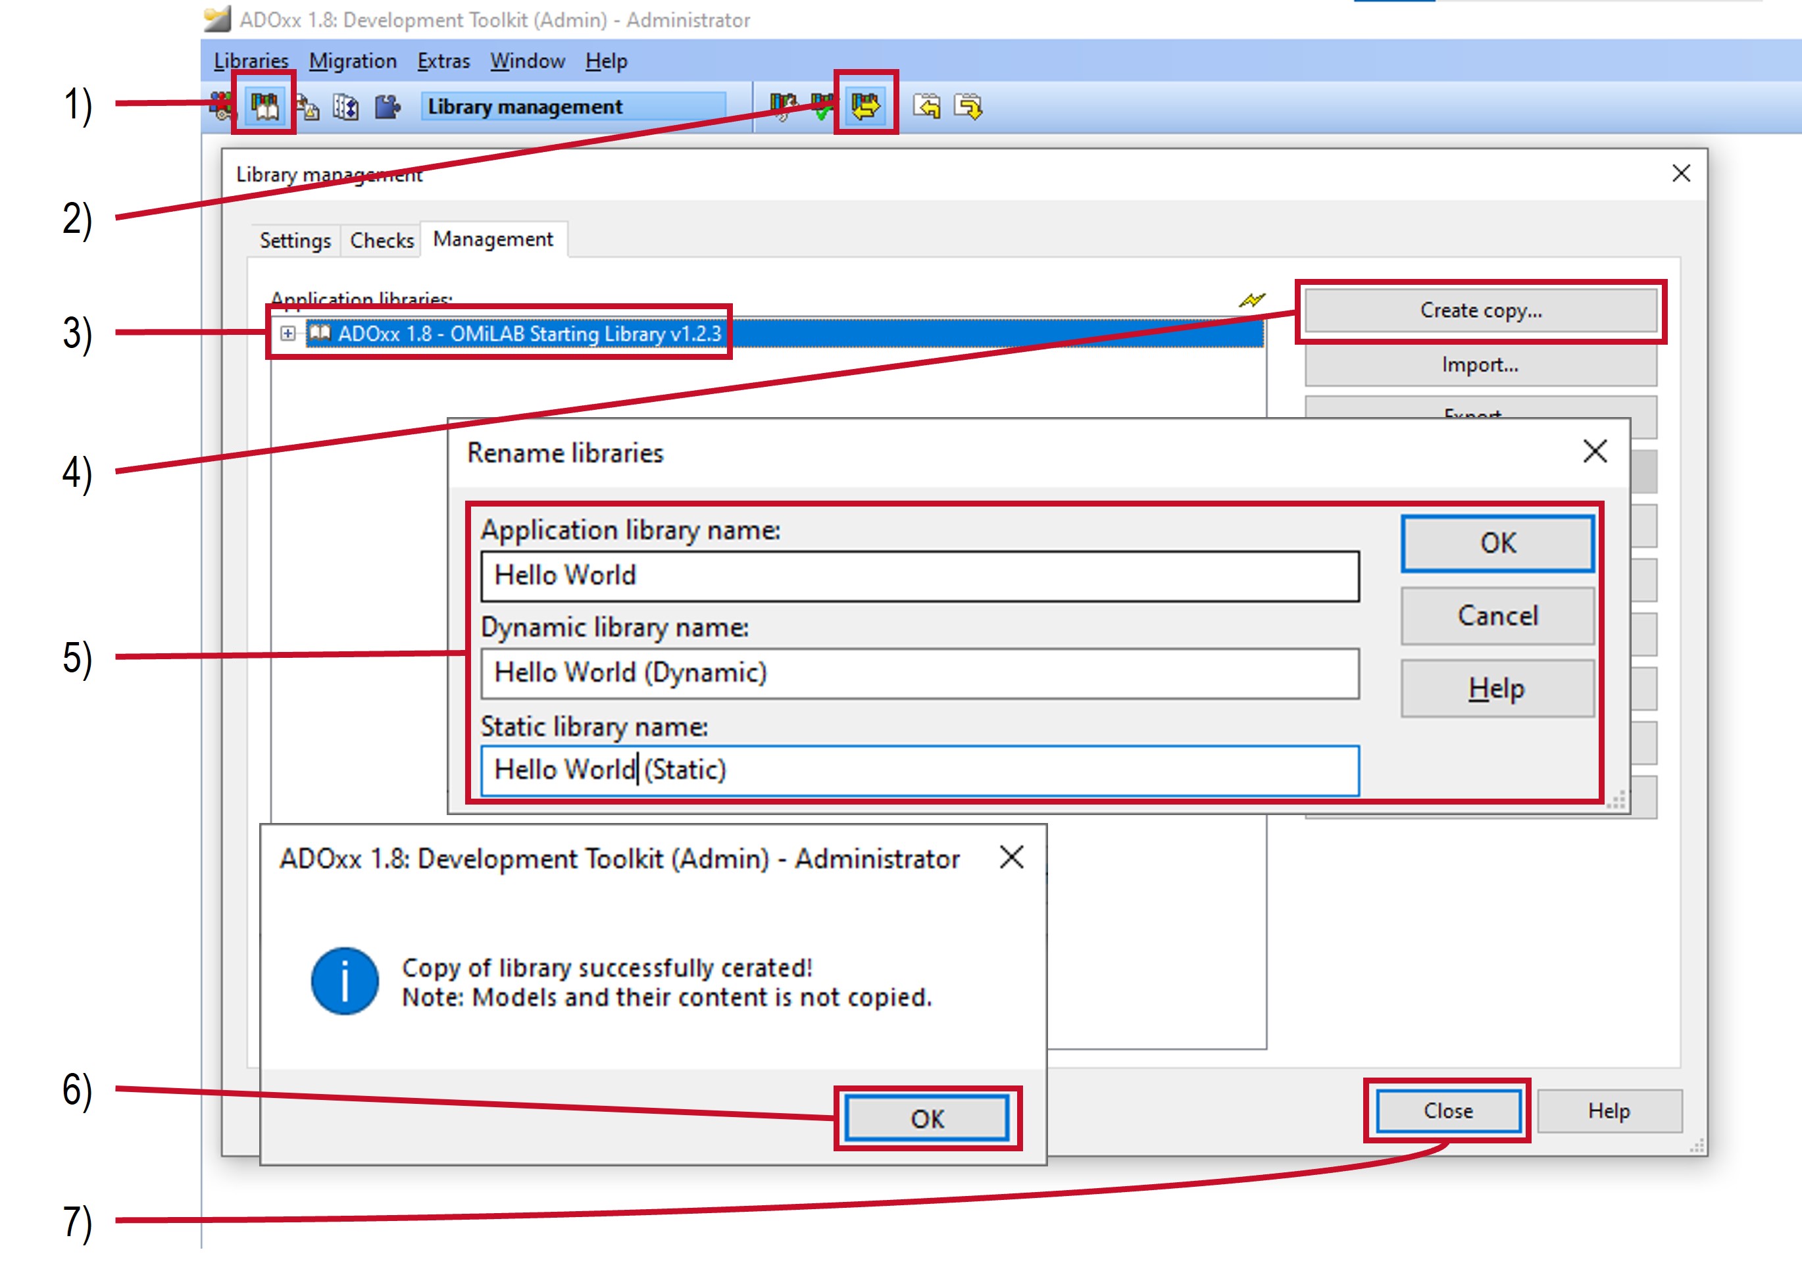Open the Component management puzzle icon
The height and width of the screenshot is (1271, 1802).
coord(387,107)
